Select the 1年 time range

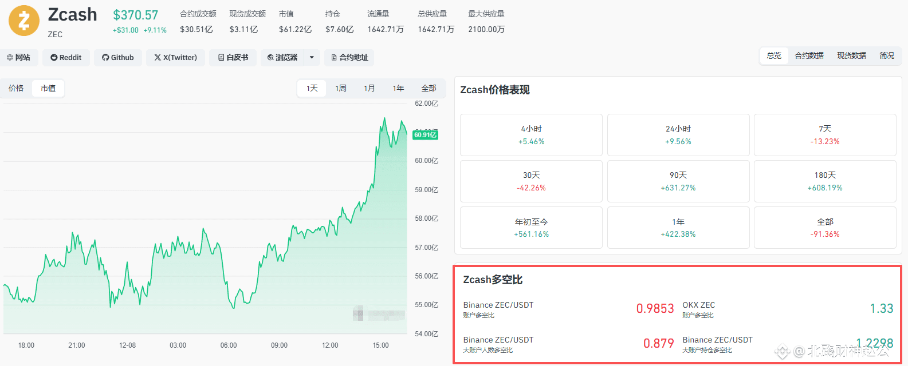pyautogui.click(x=398, y=88)
